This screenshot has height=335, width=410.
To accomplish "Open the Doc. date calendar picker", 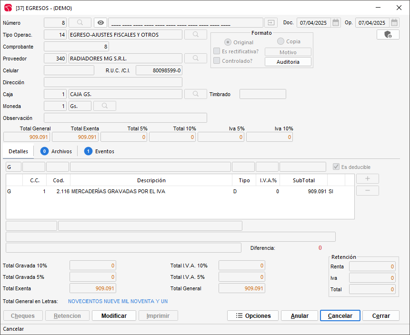I will (336, 23).
